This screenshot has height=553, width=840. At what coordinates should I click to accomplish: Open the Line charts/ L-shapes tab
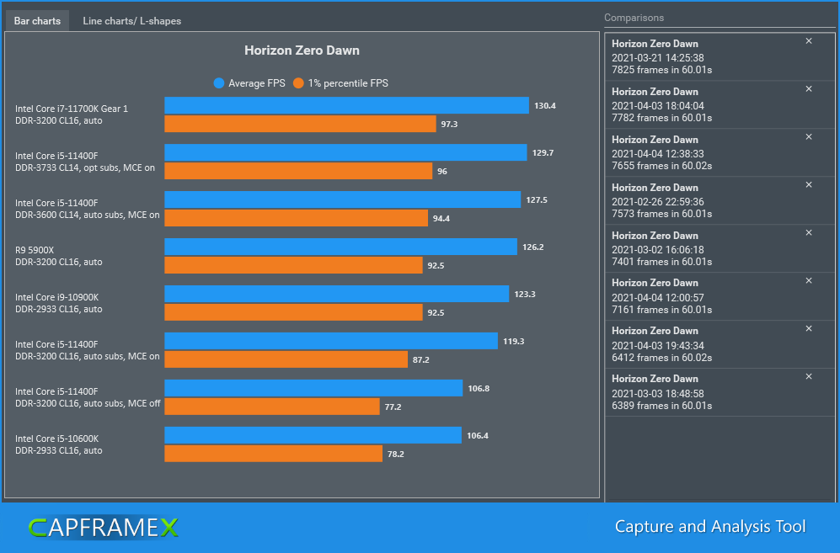coord(131,21)
